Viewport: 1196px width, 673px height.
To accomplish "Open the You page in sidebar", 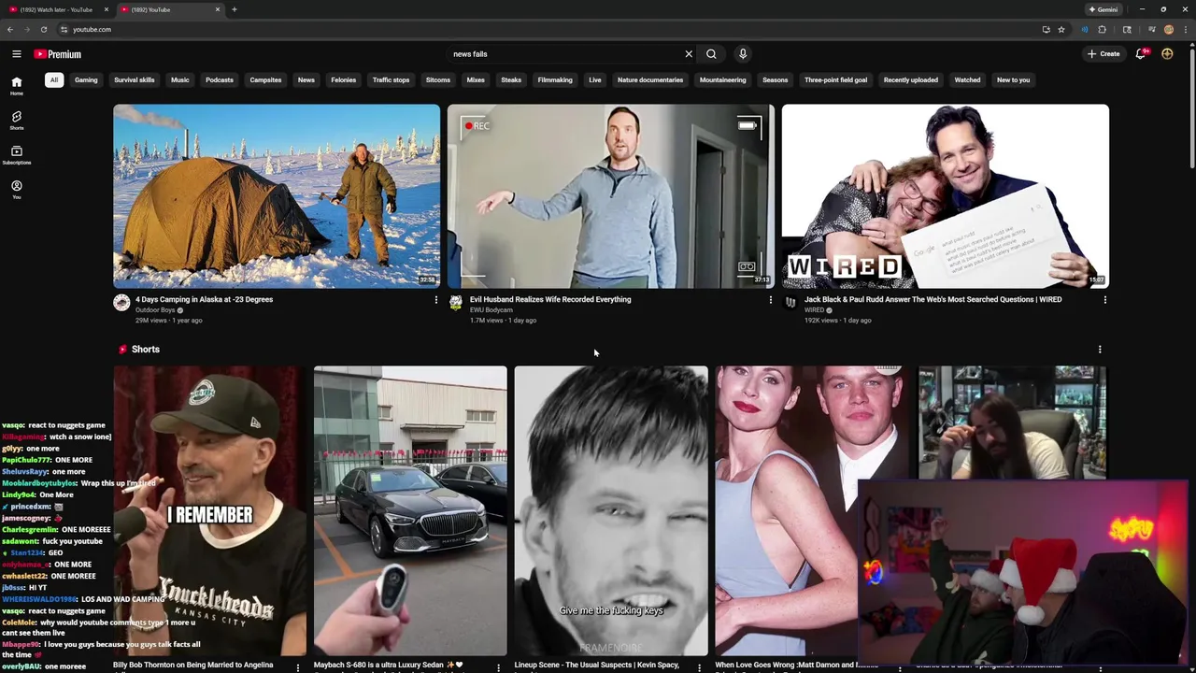I will [16, 190].
